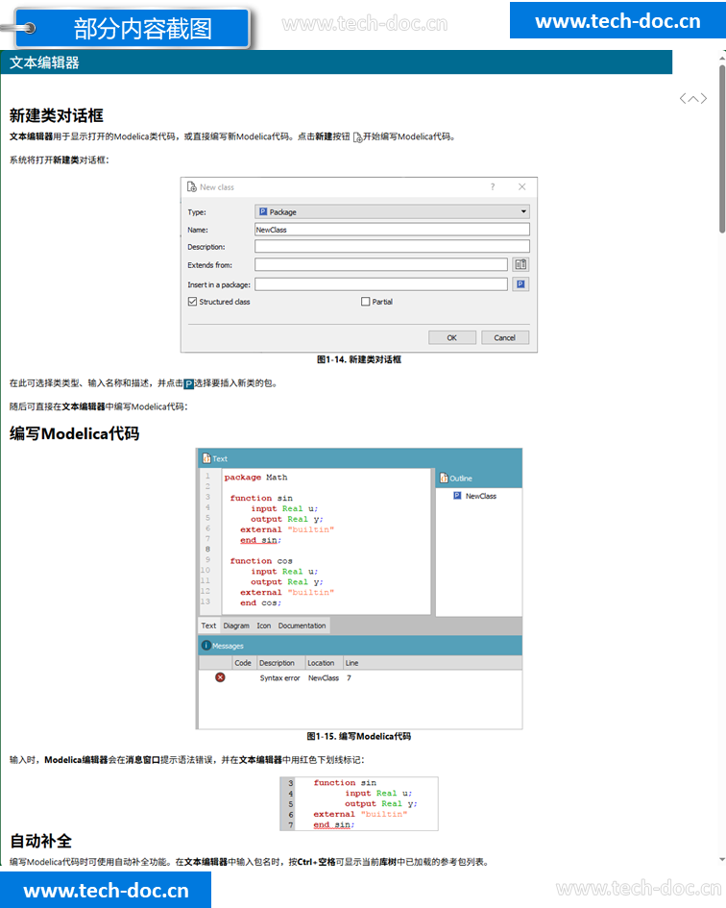Open the class browser icon beside Extends from

click(520, 264)
